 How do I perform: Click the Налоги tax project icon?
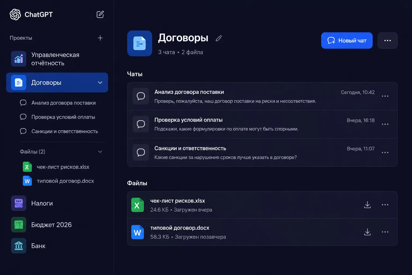[19, 203]
